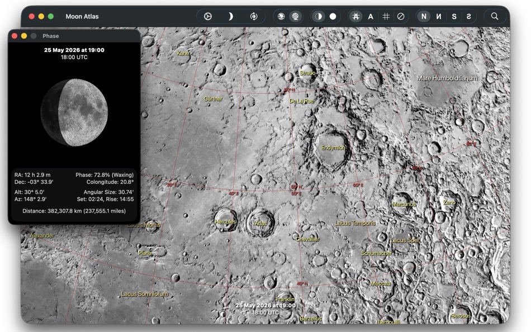The width and height of the screenshot is (531, 332).
Task: Choose the mirrored-S orientation button
Action: click(468, 16)
